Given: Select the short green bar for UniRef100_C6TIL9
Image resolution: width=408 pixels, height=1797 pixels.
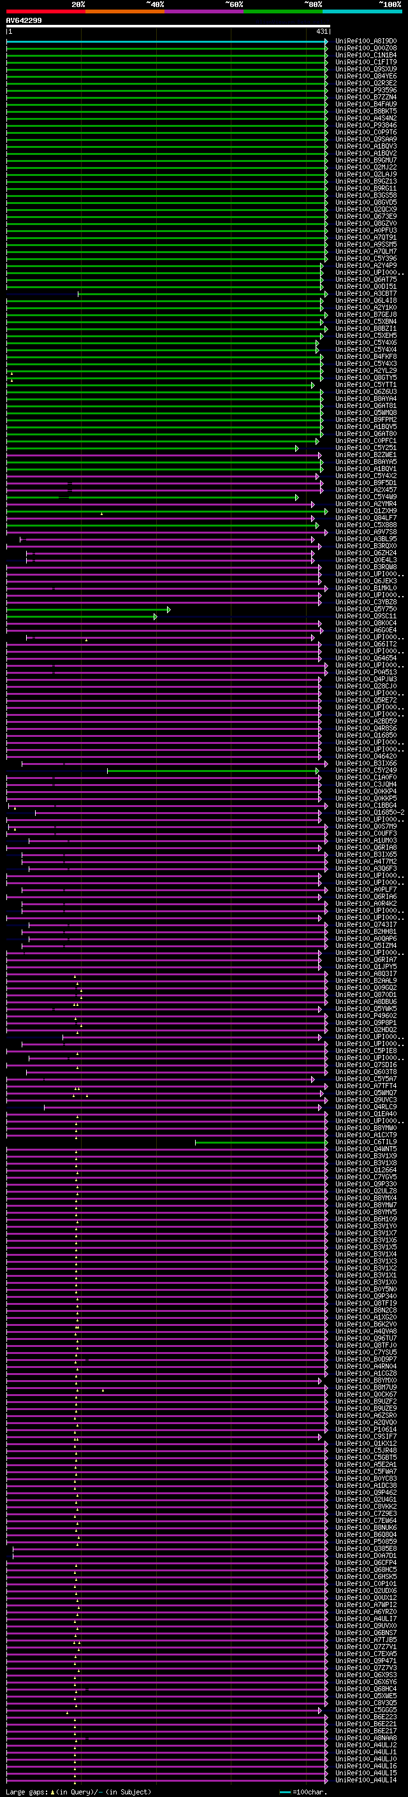Looking at the screenshot, I should [x=261, y=1143].
